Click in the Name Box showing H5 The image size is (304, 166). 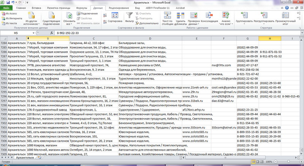16,33
